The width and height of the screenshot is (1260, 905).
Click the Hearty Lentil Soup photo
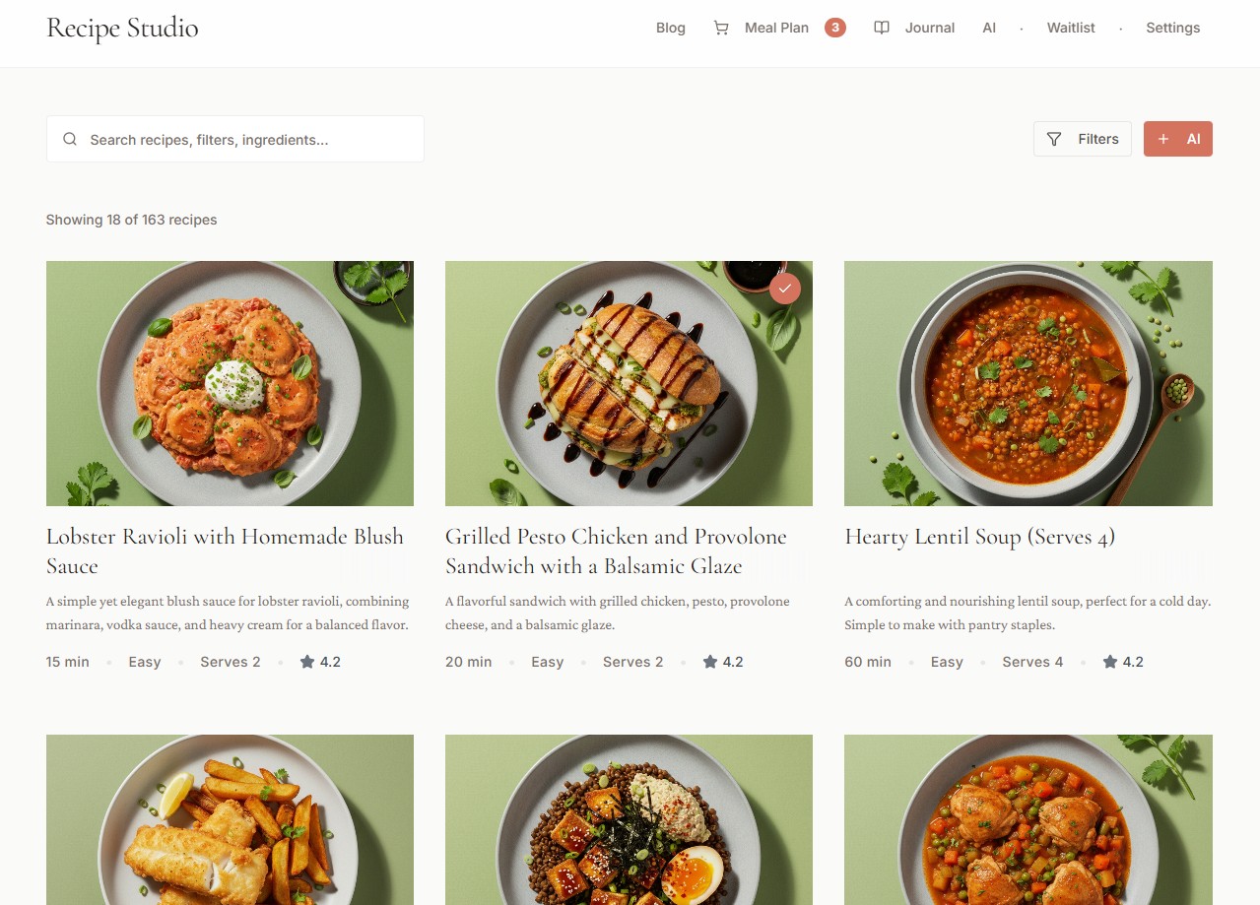pos(1028,383)
